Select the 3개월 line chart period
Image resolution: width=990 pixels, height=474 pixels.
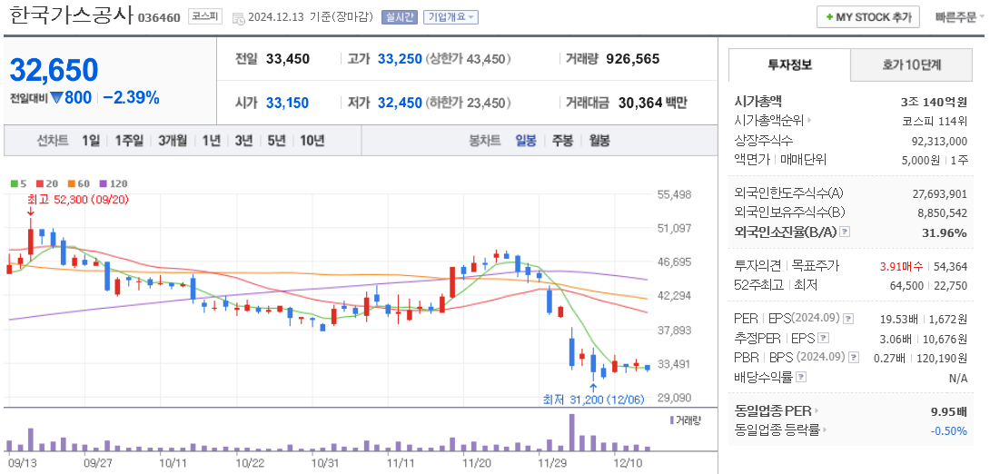[173, 141]
